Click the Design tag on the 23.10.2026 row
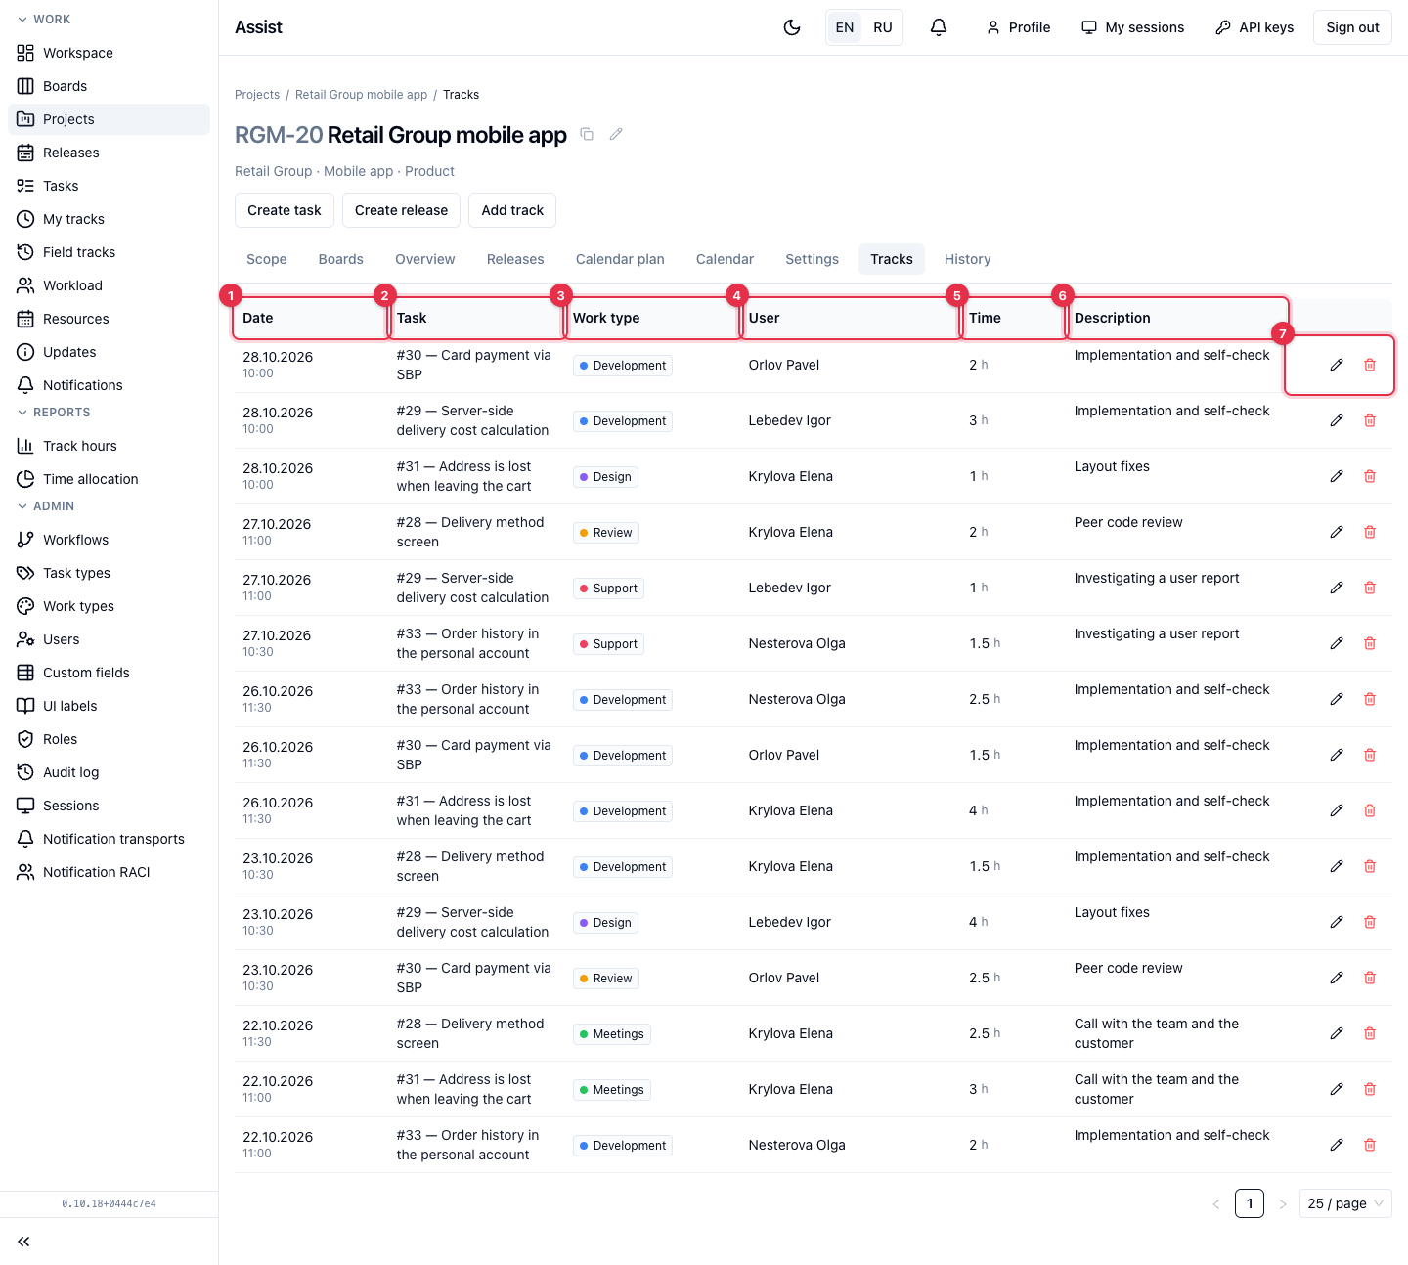1408x1265 pixels. click(605, 923)
